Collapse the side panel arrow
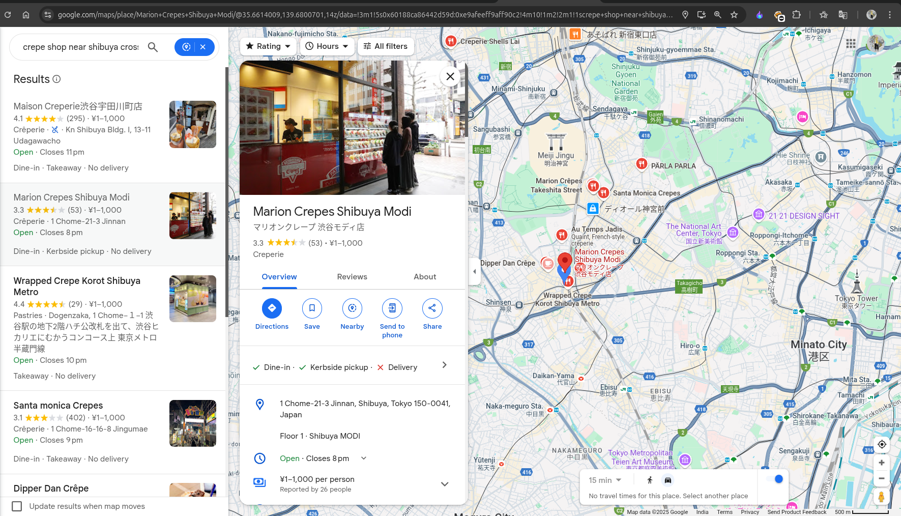The height and width of the screenshot is (516, 901). point(474,271)
